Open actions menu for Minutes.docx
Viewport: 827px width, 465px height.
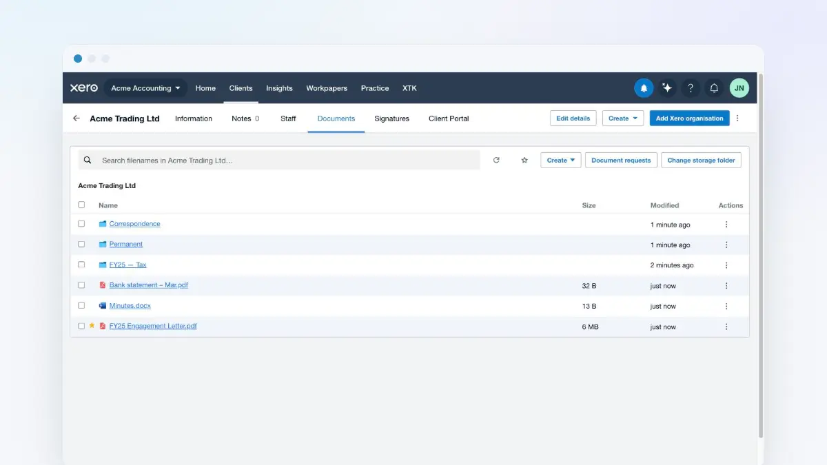[x=726, y=306]
